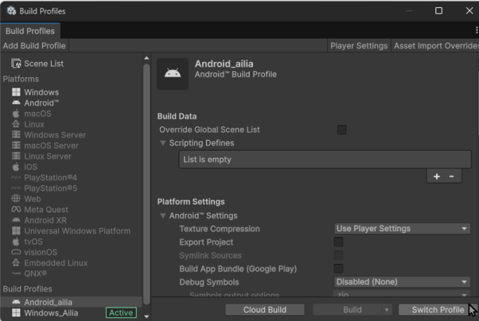The image size is (479, 321).
Task: Open the Debug Symbols dropdown
Action: [x=402, y=282]
